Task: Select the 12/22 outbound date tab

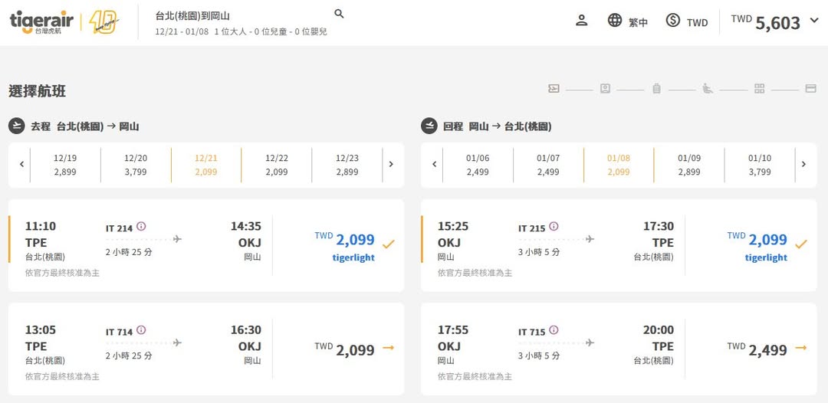Action: point(277,165)
